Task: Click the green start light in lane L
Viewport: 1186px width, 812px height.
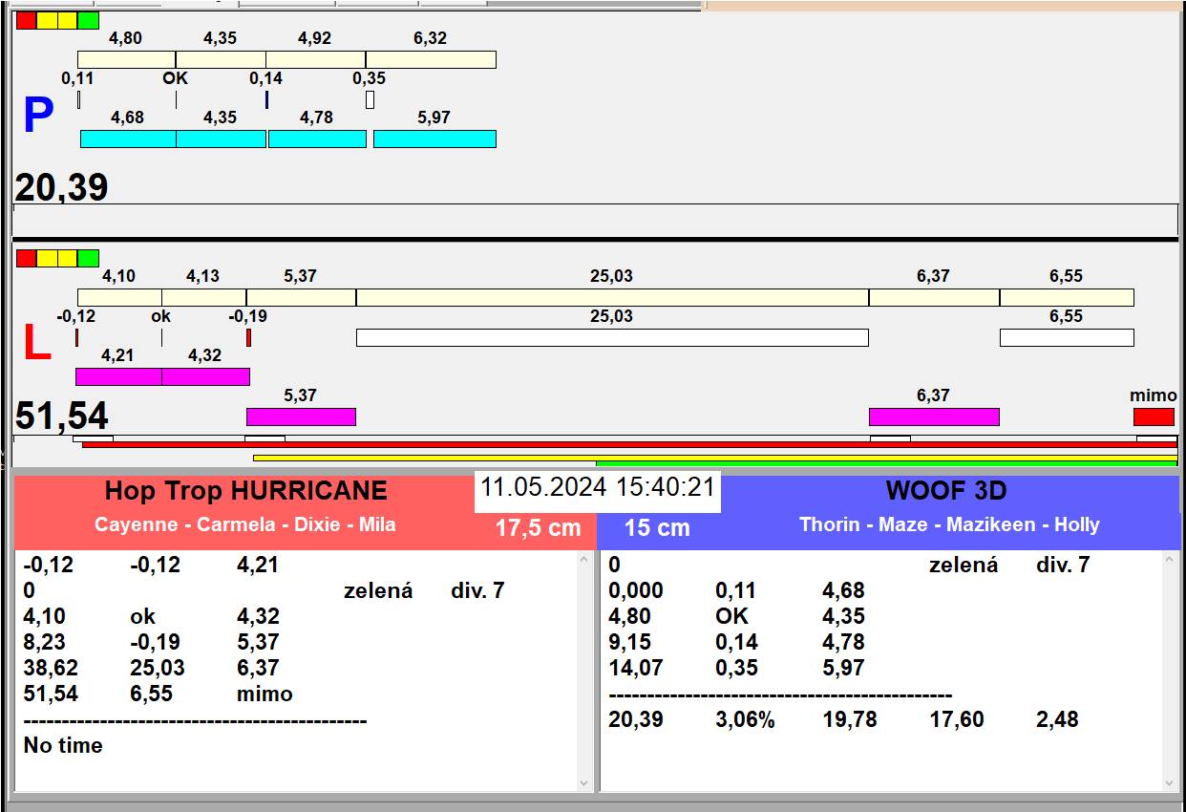Action: coord(88,258)
